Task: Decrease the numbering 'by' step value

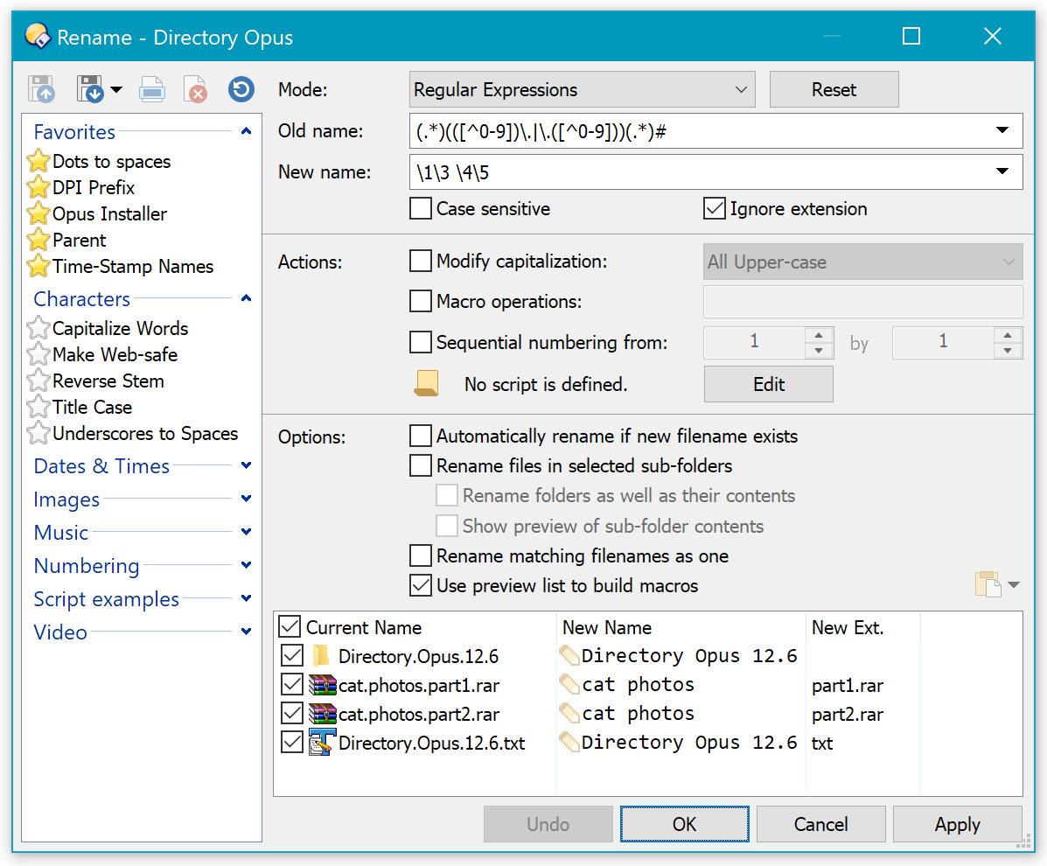Action: pyautogui.click(x=1008, y=351)
